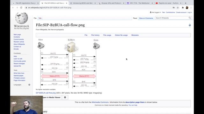The width and height of the screenshot is (204, 114).
Task: Jump to File history section link
Action: pos(95,35)
